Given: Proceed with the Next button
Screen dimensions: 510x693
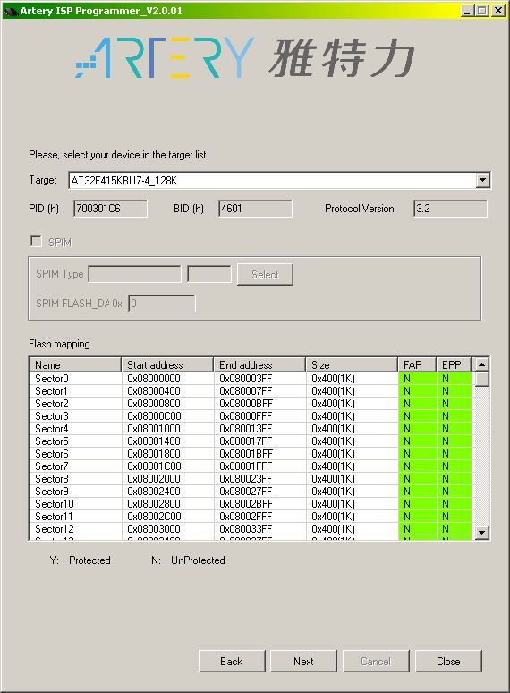Looking at the screenshot, I should coord(303,661).
